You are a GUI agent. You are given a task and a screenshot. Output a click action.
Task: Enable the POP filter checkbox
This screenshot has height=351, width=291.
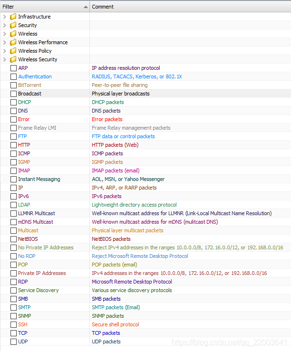pos(13,265)
